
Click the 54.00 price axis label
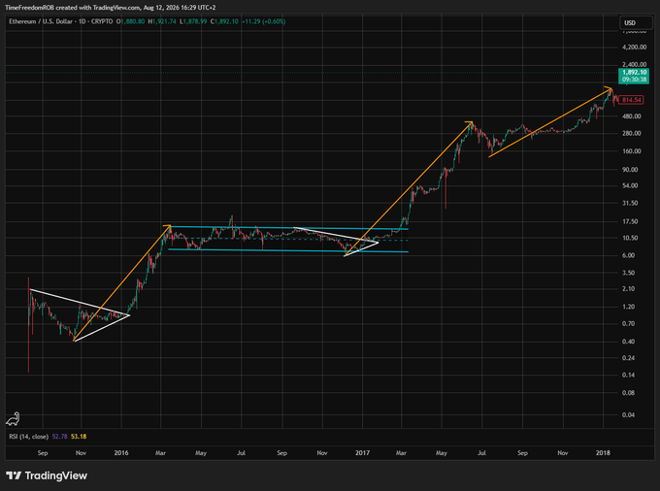[x=630, y=185]
